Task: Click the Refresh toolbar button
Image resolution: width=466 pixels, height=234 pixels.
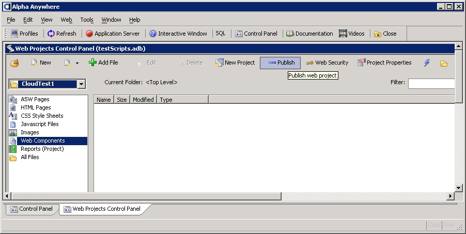Action: 62,34
